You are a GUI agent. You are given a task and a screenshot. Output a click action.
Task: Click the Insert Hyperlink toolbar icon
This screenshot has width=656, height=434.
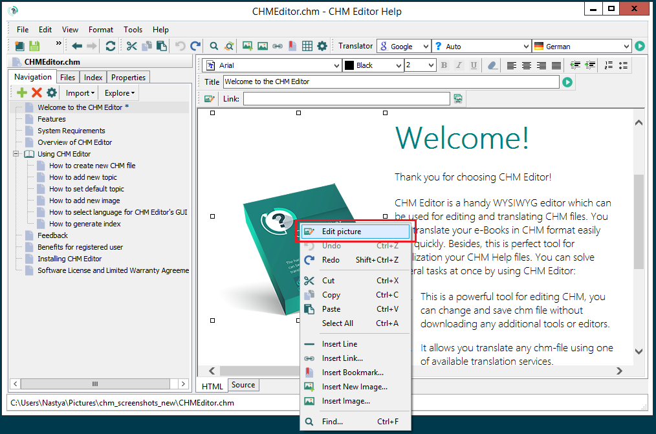click(x=276, y=46)
